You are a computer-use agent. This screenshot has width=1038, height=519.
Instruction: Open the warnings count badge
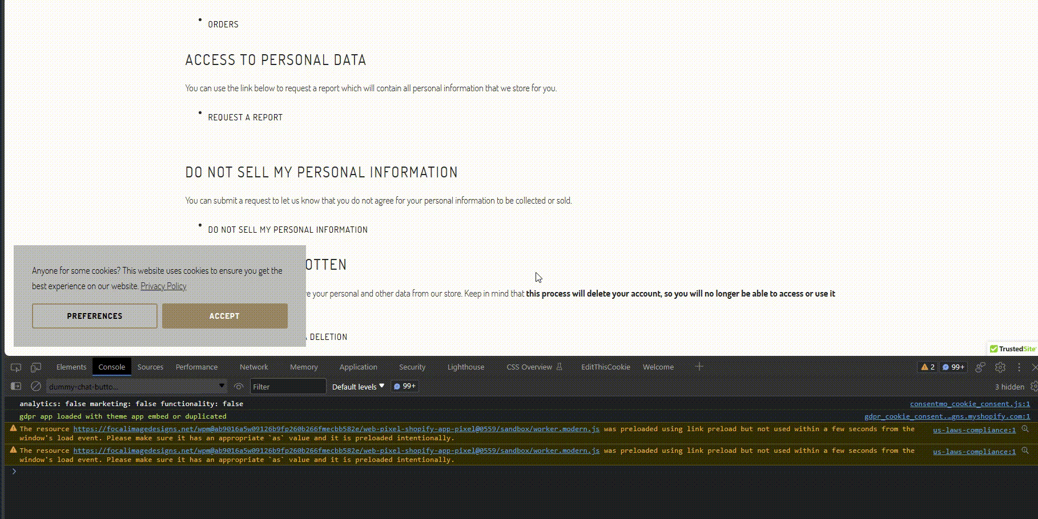[x=928, y=367]
